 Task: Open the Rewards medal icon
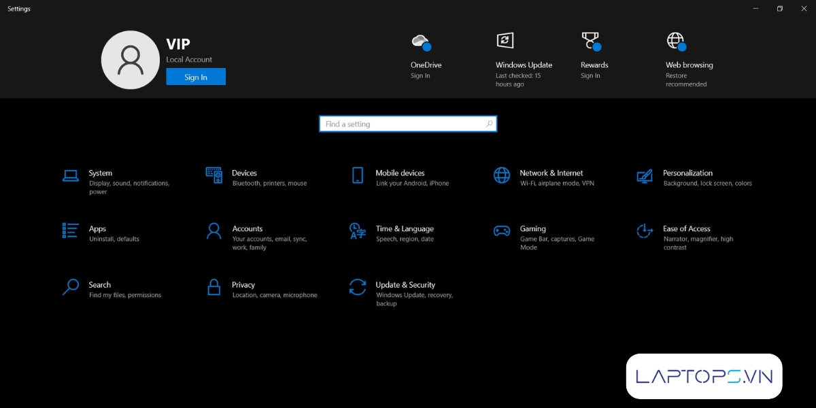coord(591,41)
